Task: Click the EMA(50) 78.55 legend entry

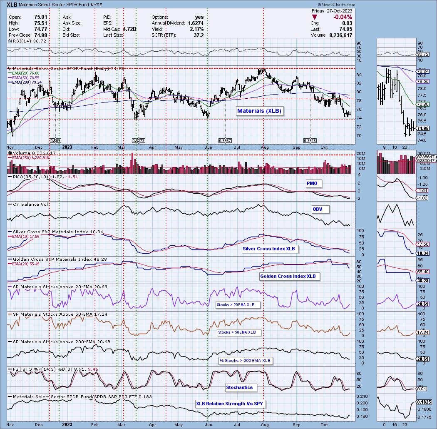Action: pyautogui.click(x=23, y=78)
